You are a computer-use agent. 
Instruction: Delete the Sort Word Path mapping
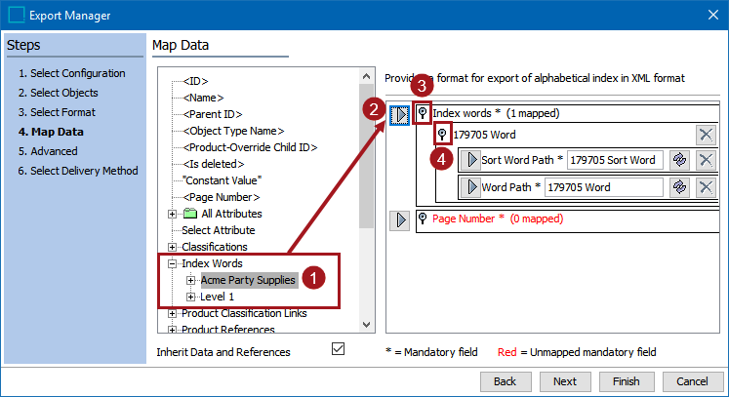[706, 160]
